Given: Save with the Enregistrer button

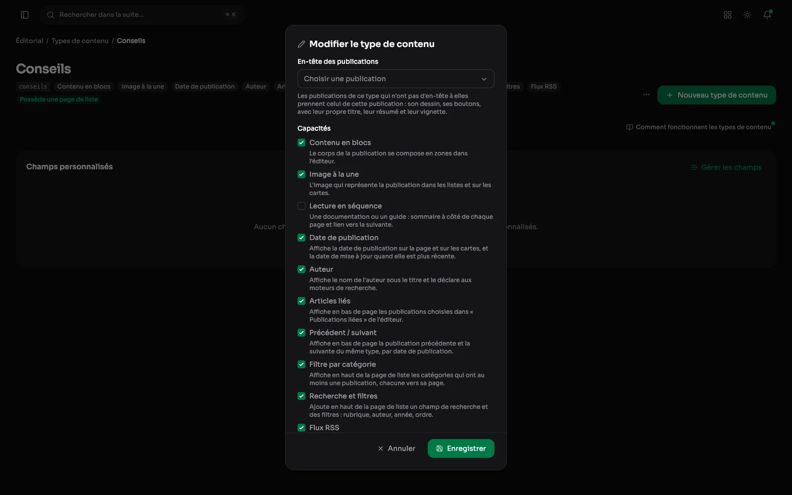Looking at the screenshot, I should [x=461, y=448].
